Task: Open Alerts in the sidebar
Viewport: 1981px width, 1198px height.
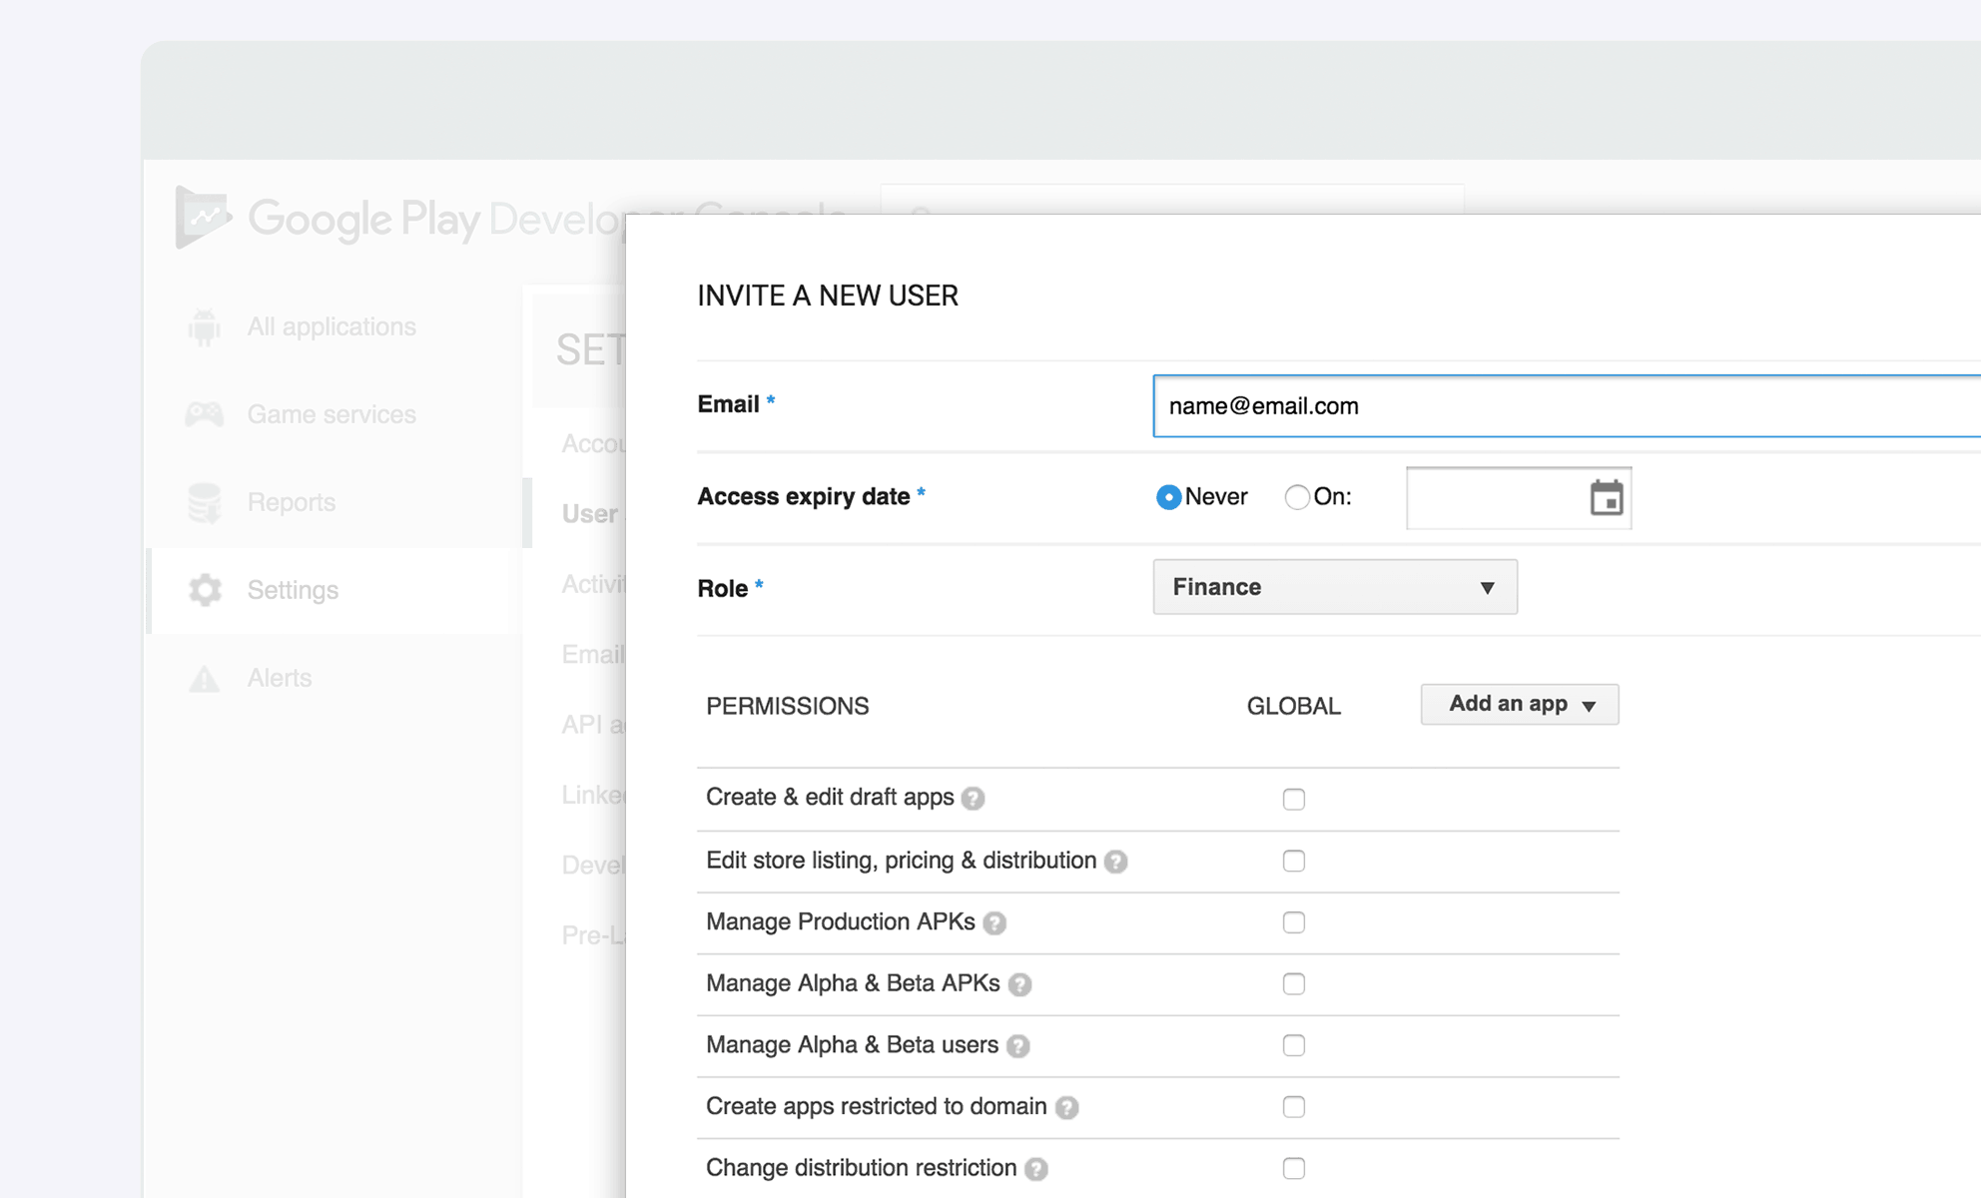Action: pos(279,678)
